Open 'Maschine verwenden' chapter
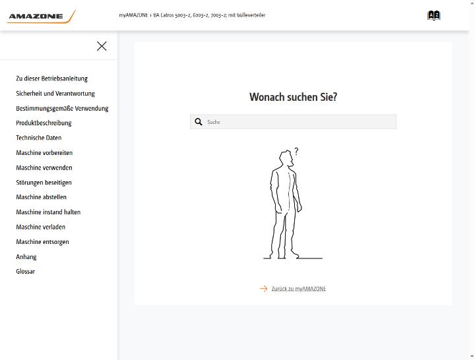475x360 pixels. 44,167
